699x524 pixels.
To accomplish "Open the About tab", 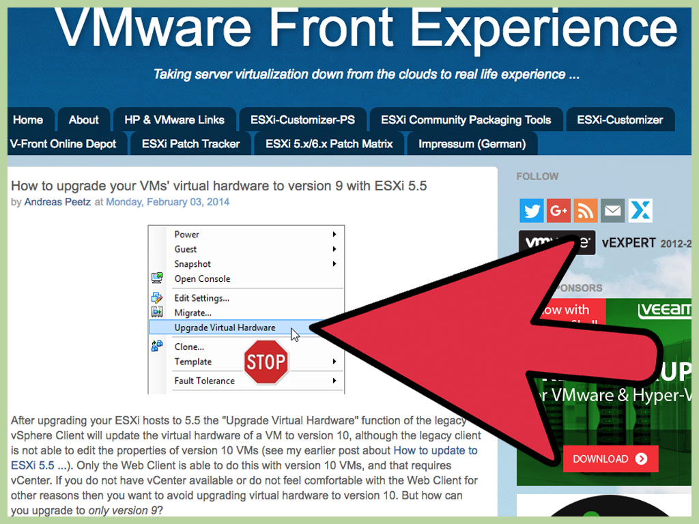I will coord(84,119).
